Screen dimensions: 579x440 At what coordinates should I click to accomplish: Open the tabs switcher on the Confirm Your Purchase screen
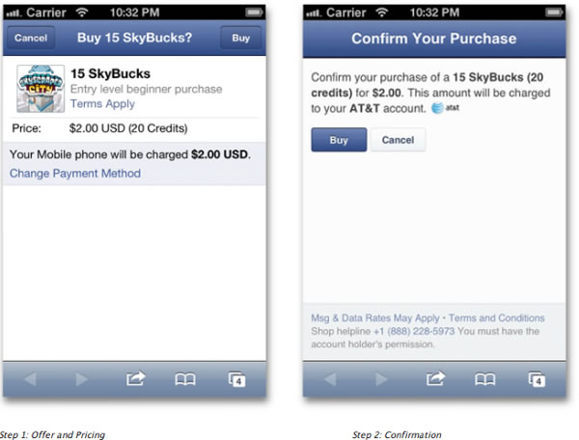(537, 379)
